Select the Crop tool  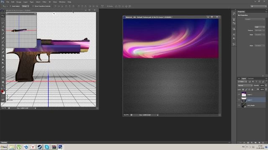point(3,30)
